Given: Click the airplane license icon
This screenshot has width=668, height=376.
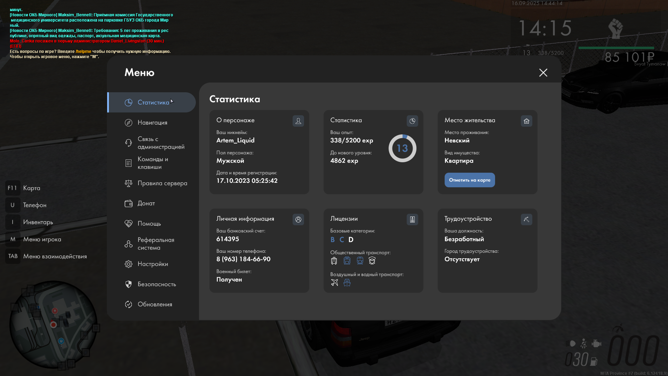Looking at the screenshot, I should (x=334, y=282).
